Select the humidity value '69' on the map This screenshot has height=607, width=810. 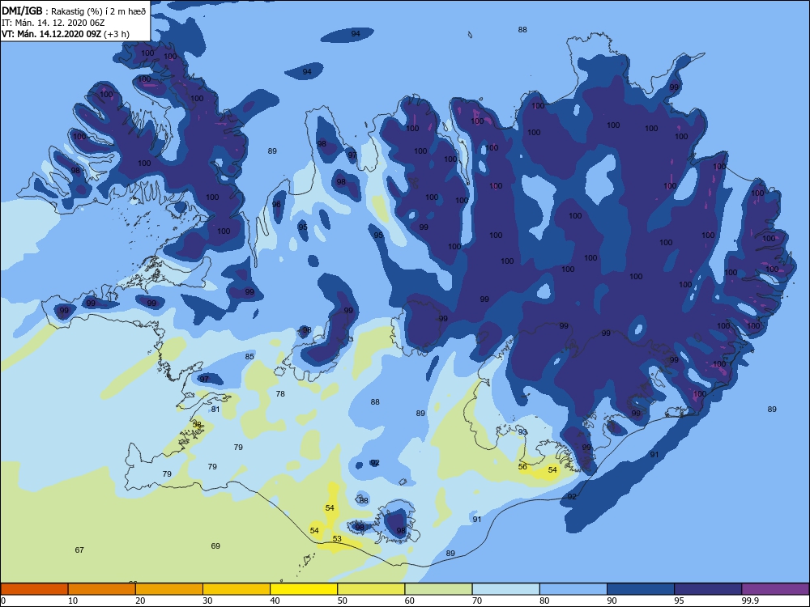(x=215, y=546)
